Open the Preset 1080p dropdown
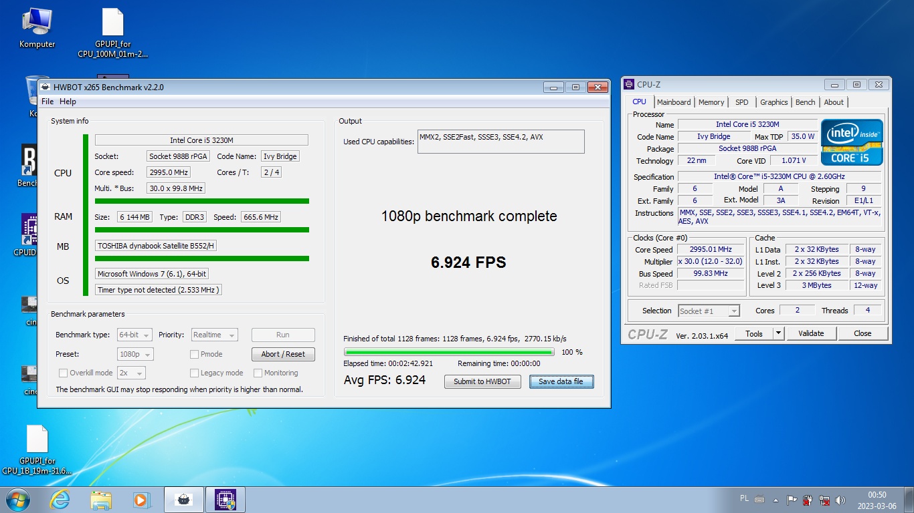This screenshot has width=914, height=513. [x=135, y=354]
